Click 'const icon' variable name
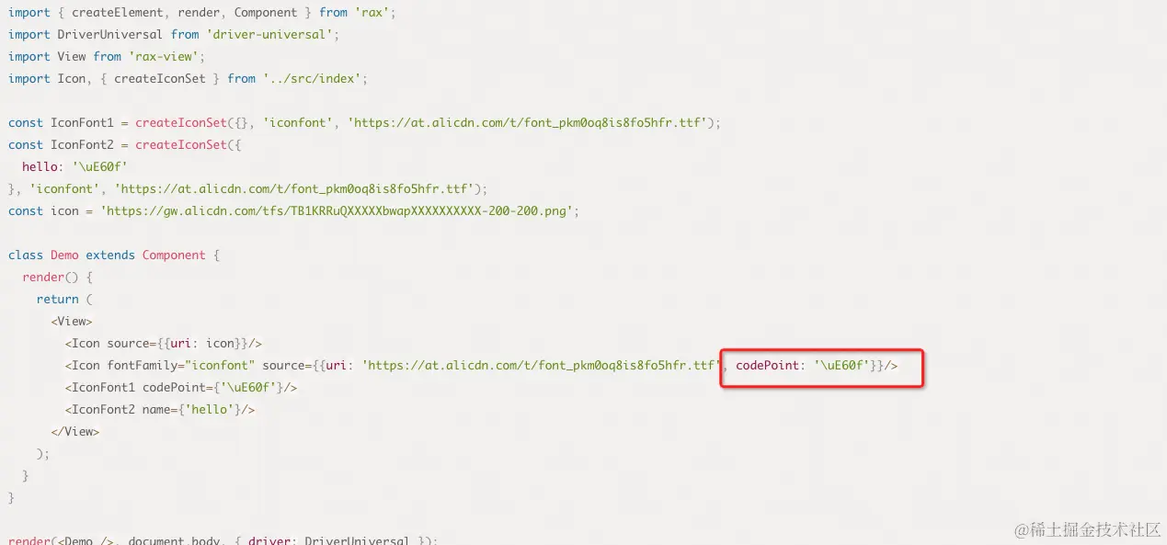Screen dimensions: 1167x545 (64, 211)
